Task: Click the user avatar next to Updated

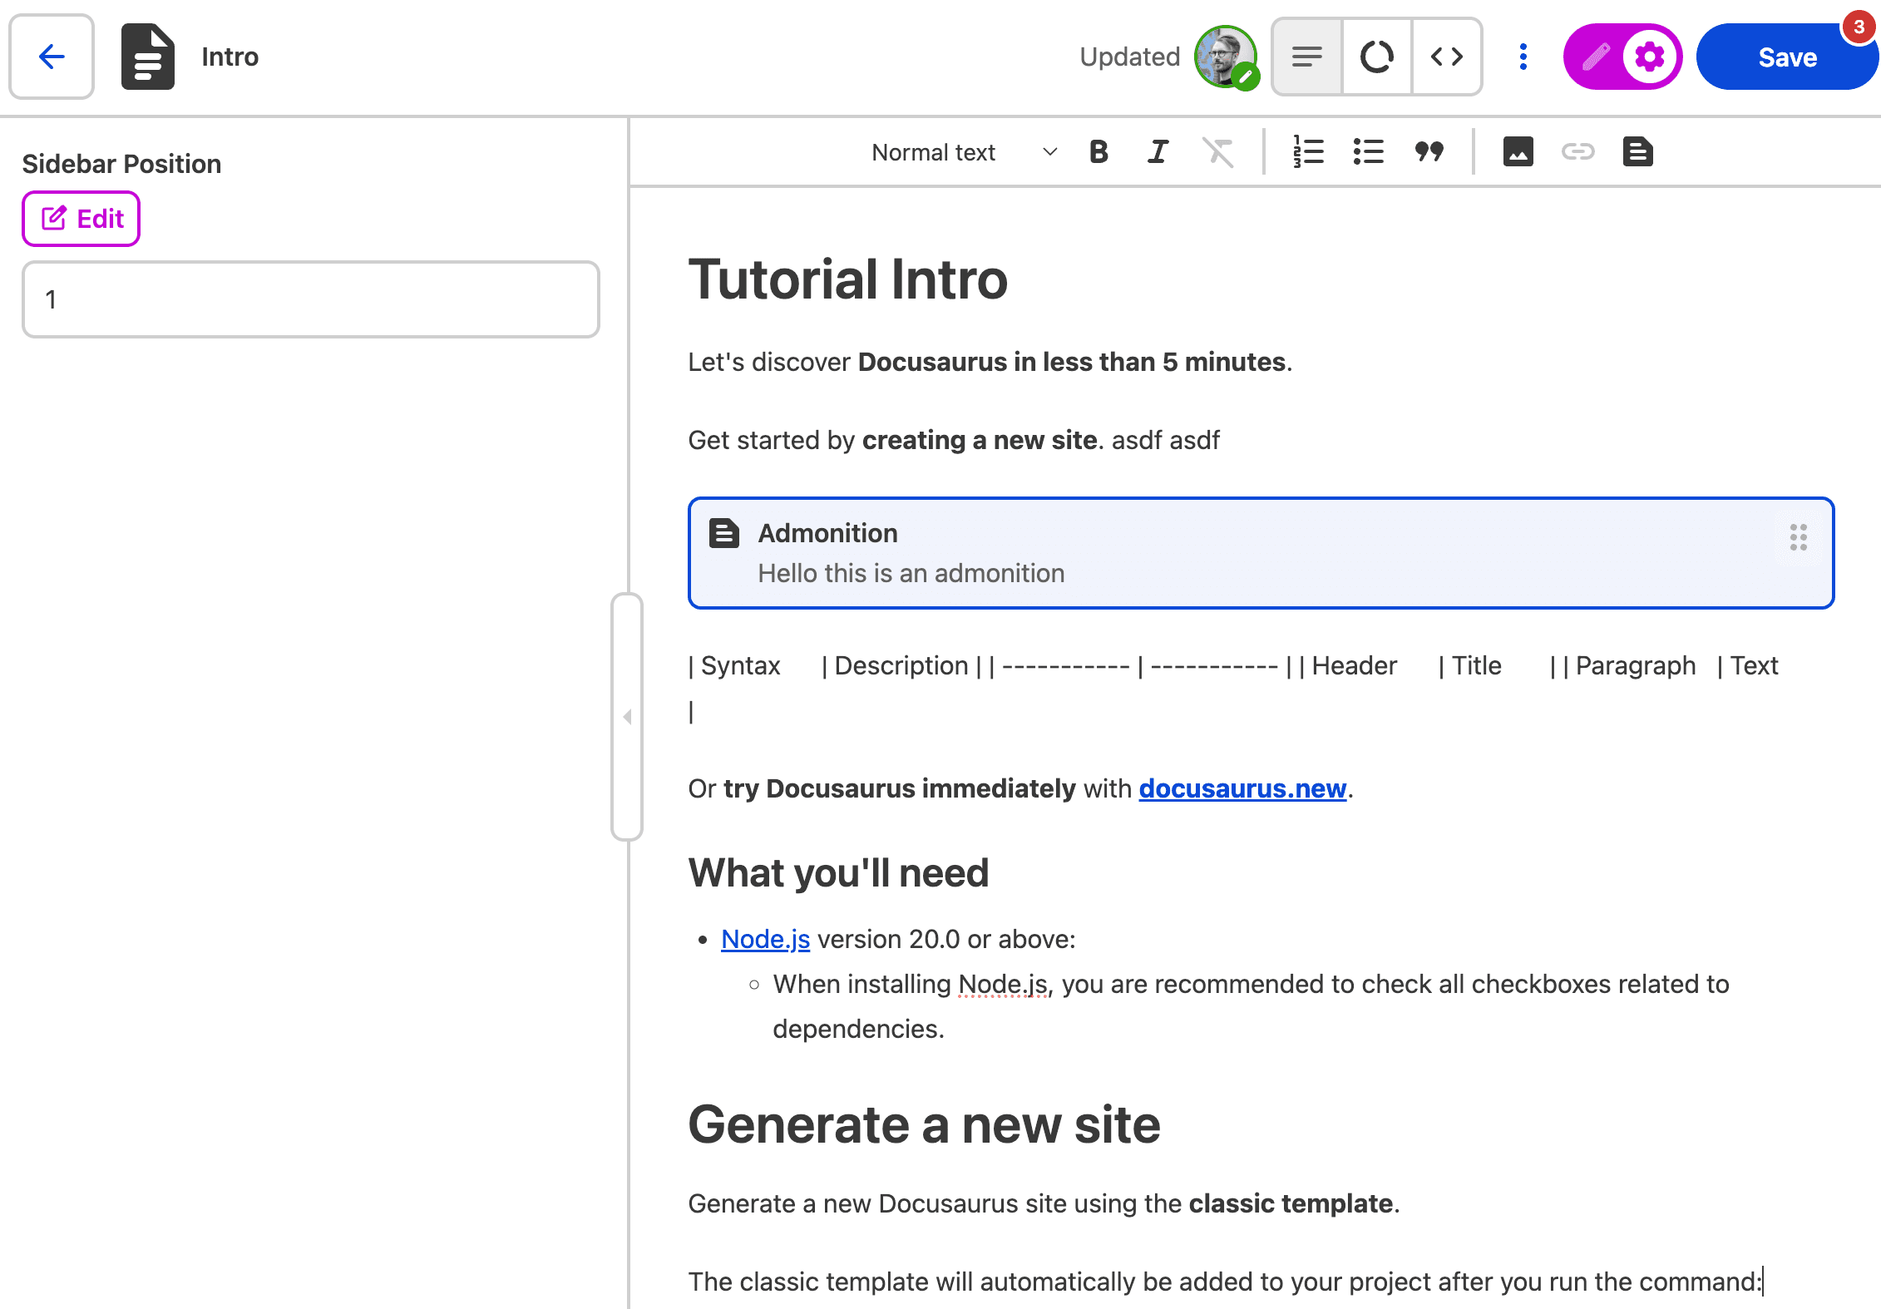Action: tap(1226, 57)
